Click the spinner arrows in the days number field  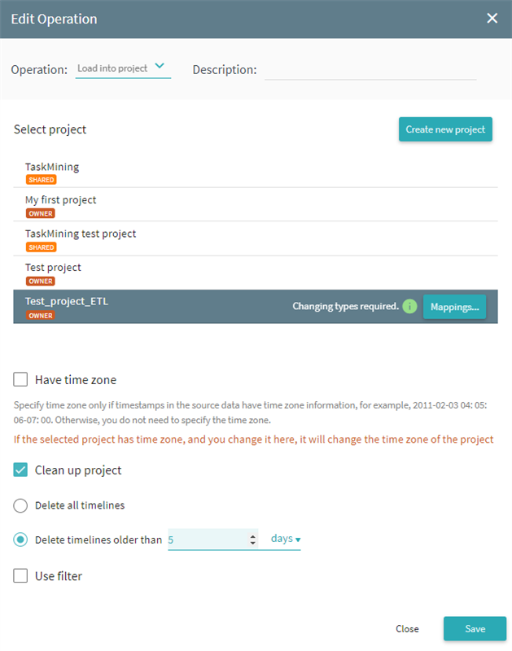(252, 540)
